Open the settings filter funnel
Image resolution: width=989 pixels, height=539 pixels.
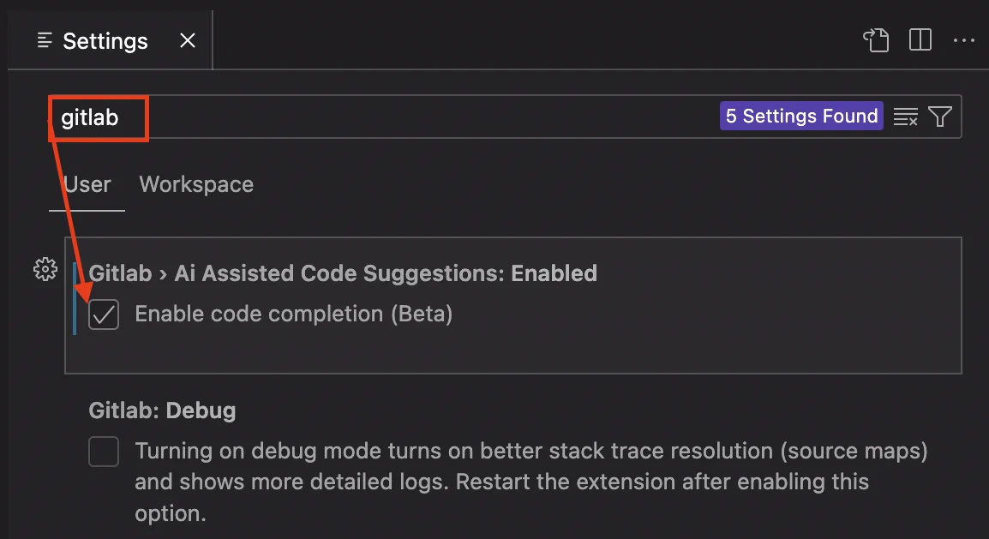(940, 117)
